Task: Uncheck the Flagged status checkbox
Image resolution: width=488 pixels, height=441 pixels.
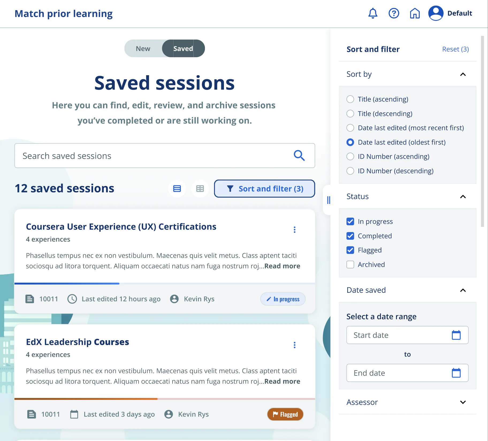Action: pyautogui.click(x=350, y=250)
